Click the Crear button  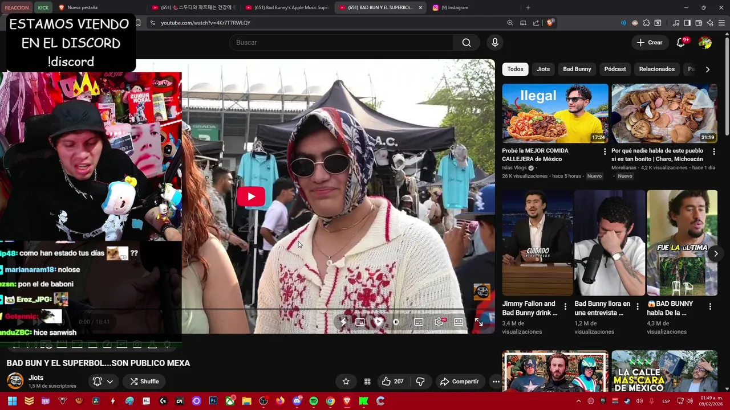[650, 43]
